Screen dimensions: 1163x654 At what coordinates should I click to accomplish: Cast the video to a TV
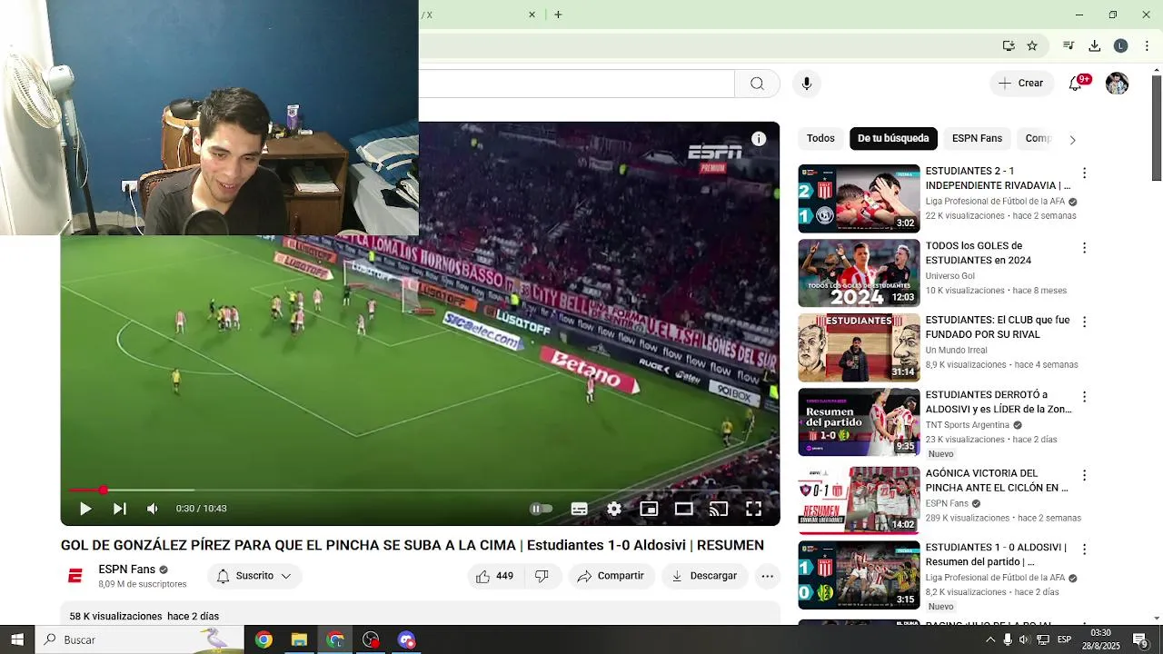pos(719,509)
